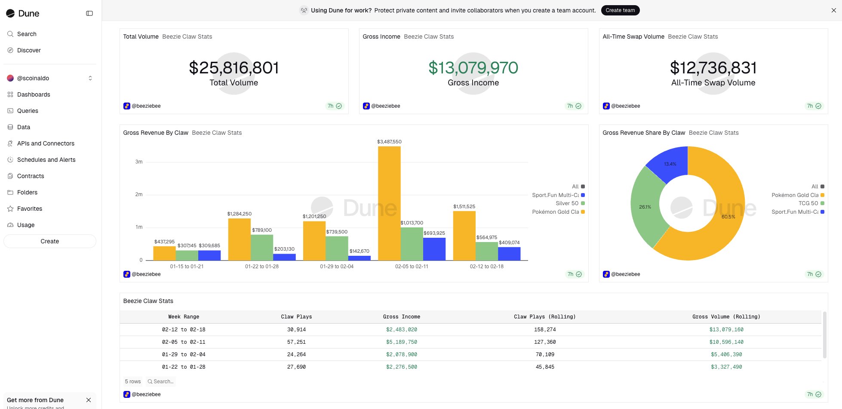
Task: Sort table by Claw Plays column header
Action: pyautogui.click(x=296, y=317)
